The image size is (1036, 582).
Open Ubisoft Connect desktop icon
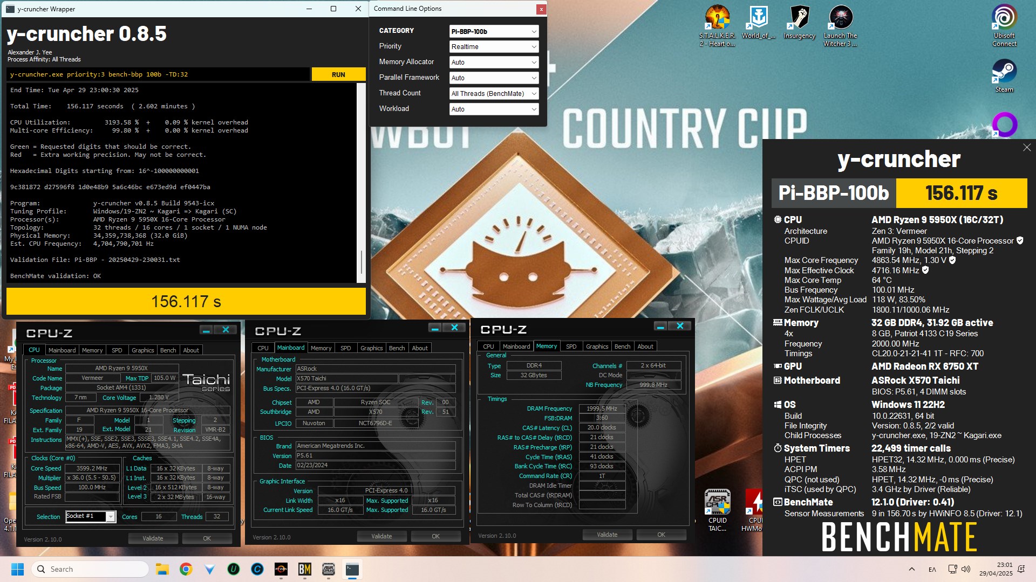point(1004,25)
